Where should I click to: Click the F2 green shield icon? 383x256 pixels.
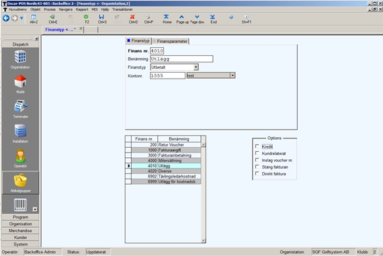tap(86, 17)
